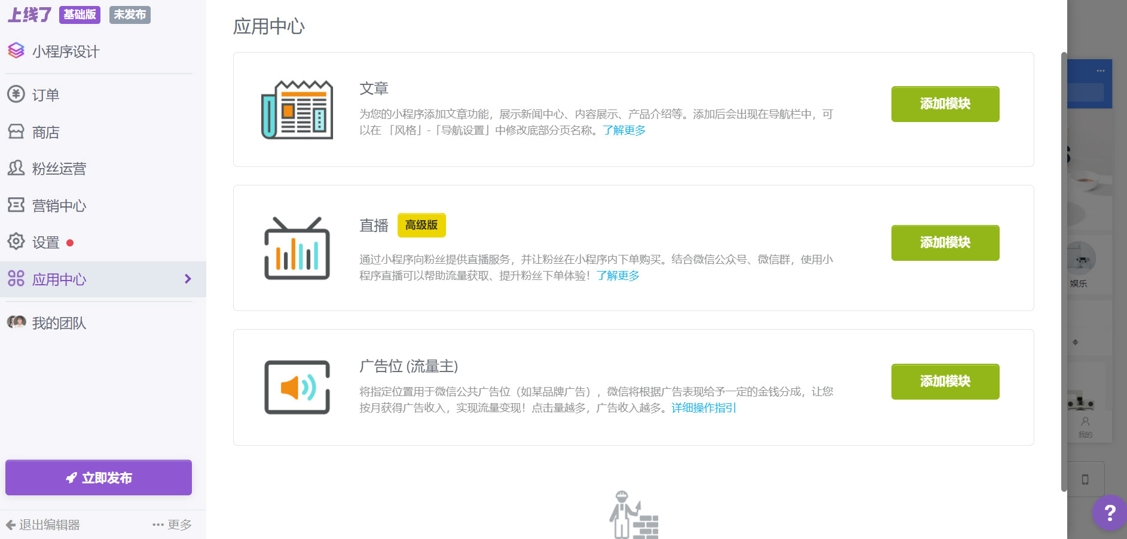Click the 应用中心 grid icon

pos(16,279)
